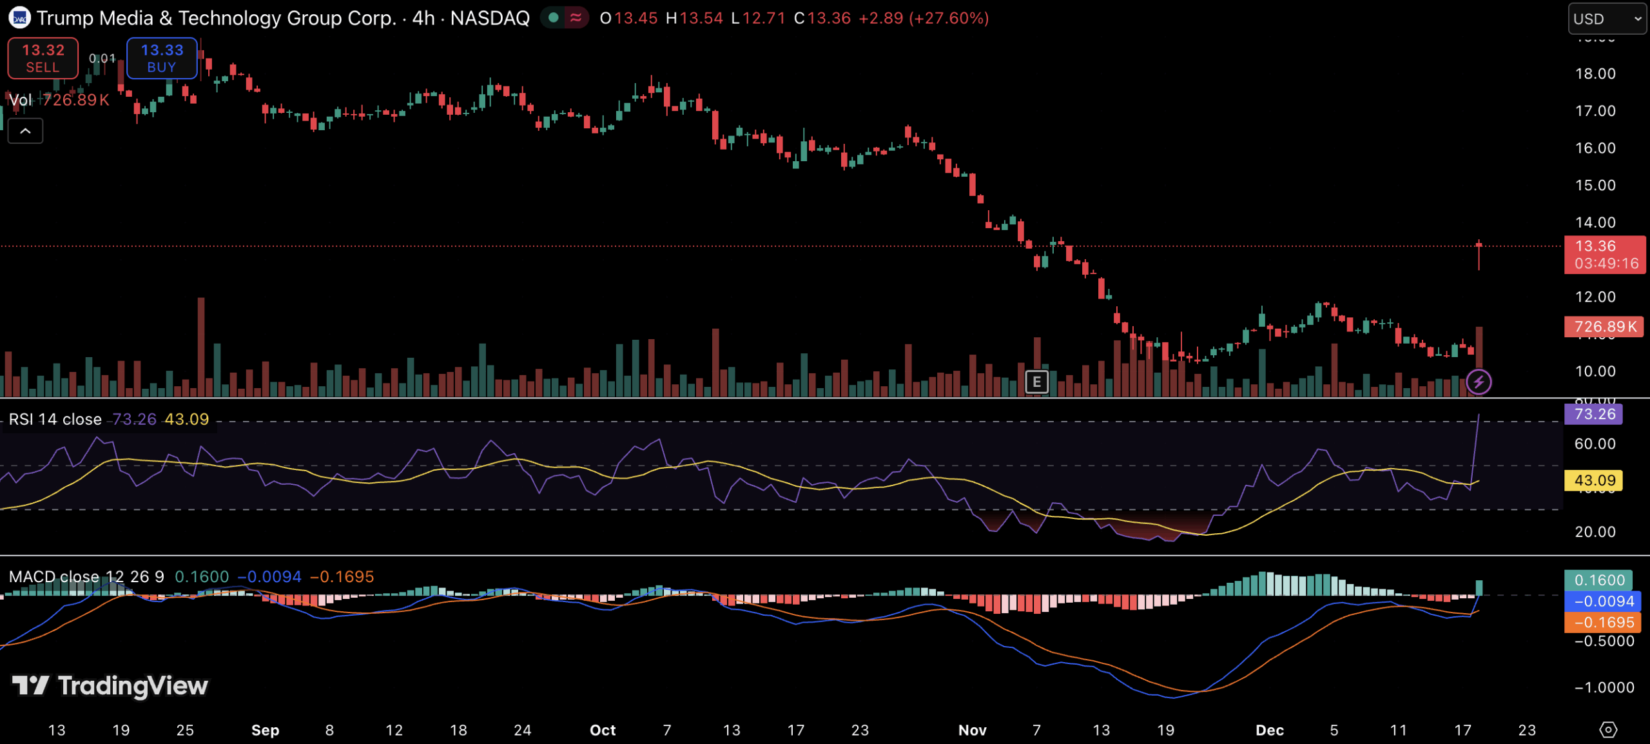The height and width of the screenshot is (744, 1650).
Task: Click the pink approximate-equals data icon
Action: click(576, 18)
